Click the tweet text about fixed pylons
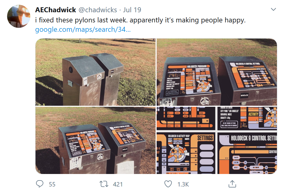Viewport: 284px width, 193px height. pyautogui.click(x=140, y=20)
